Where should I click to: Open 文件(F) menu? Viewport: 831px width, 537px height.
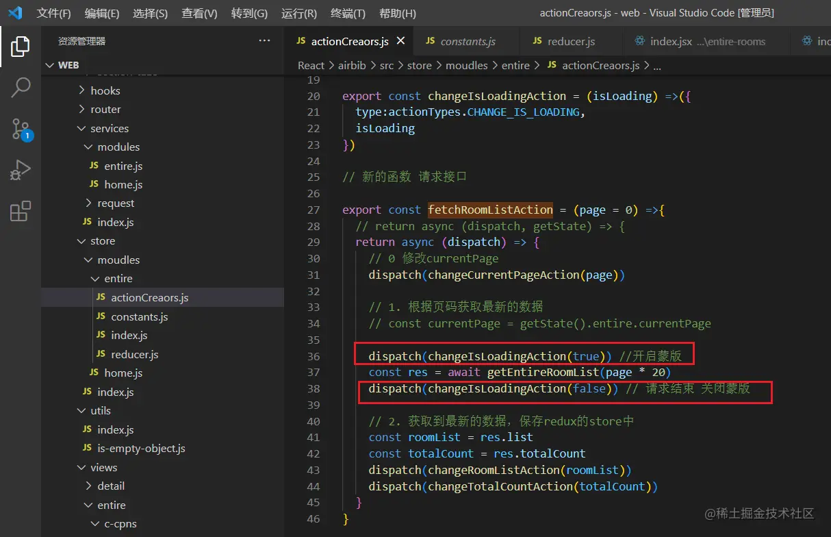pos(53,13)
